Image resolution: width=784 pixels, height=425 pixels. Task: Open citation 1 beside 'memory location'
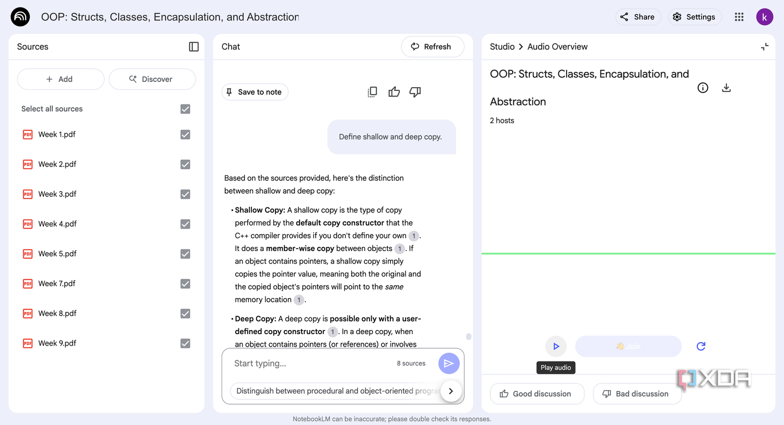tap(299, 300)
